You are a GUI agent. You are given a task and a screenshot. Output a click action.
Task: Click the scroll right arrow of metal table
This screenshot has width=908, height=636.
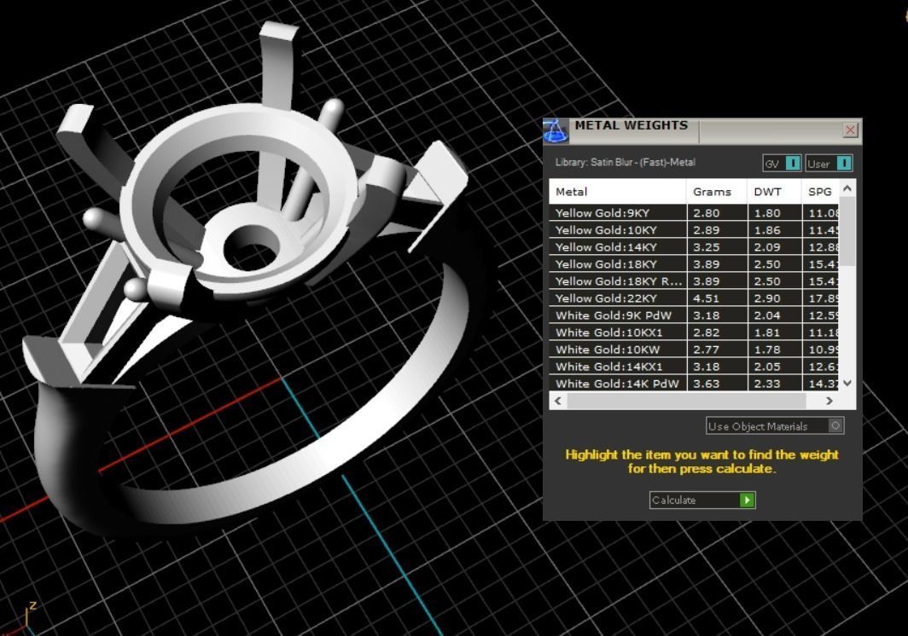(x=829, y=401)
